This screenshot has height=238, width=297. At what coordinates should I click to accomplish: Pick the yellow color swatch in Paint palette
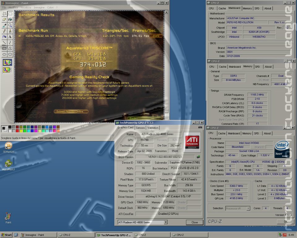[x=21, y=130]
